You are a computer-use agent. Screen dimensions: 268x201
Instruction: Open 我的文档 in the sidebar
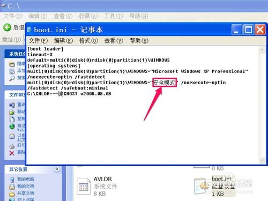coord(26,186)
